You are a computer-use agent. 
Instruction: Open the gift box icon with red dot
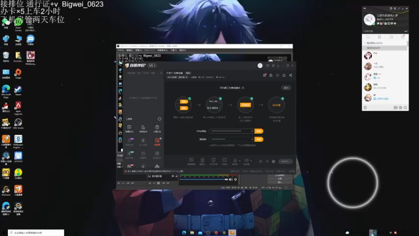pyautogui.click(x=264, y=75)
